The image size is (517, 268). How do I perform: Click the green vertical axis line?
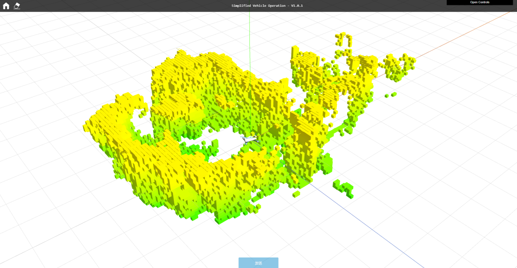[249, 29]
